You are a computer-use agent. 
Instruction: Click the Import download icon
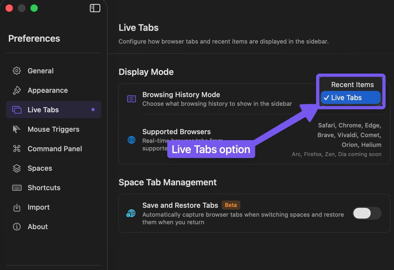[17, 207]
